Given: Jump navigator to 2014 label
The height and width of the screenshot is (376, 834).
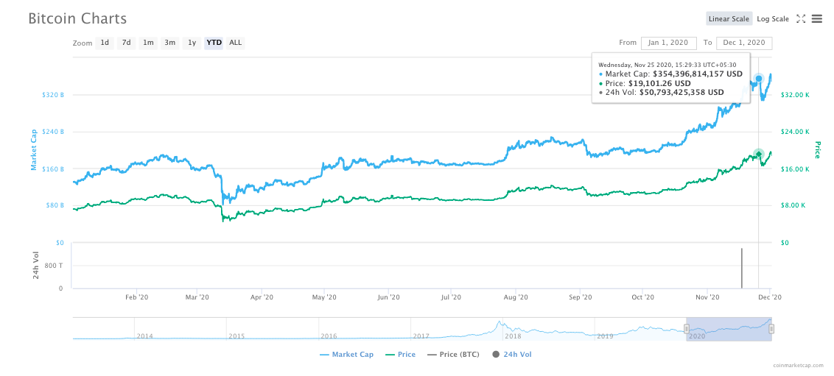Looking at the screenshot, I should [x=145, y=336].
